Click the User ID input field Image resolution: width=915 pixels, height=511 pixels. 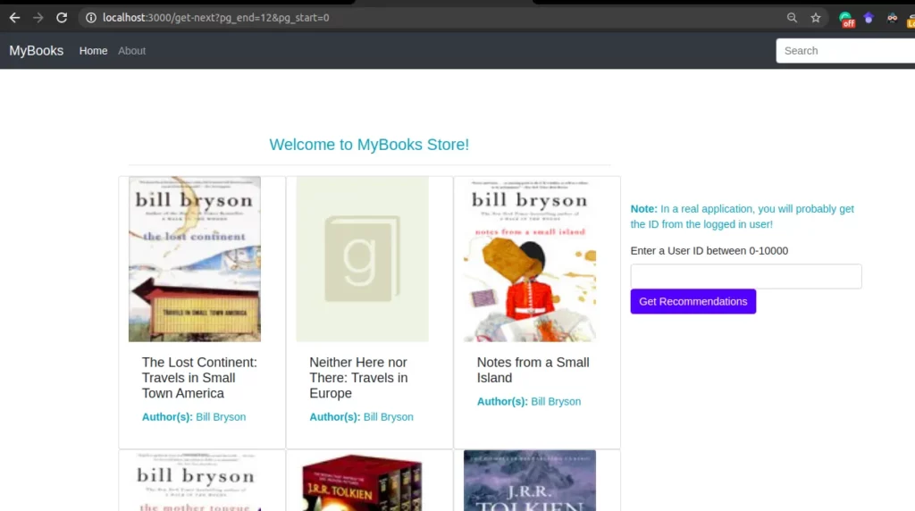746,276
